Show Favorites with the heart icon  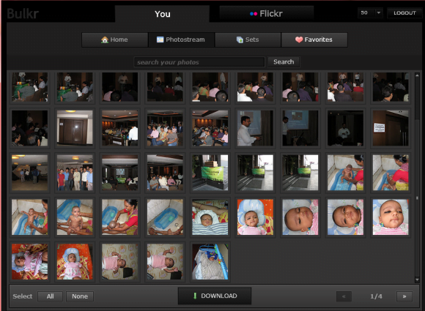coord(314,40)
